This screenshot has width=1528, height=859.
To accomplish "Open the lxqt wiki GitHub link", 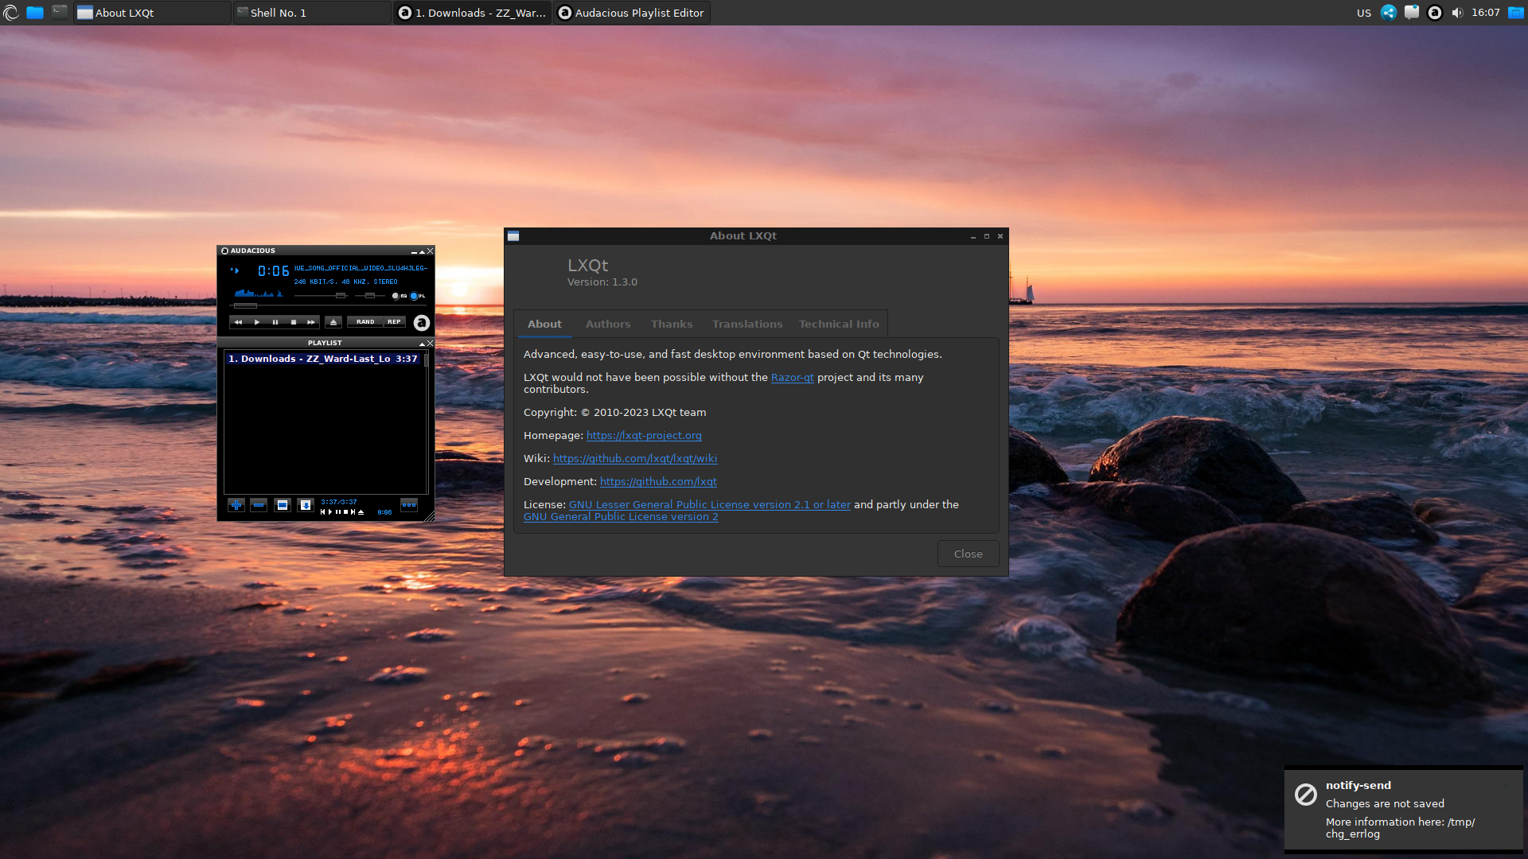I will 635,459.
